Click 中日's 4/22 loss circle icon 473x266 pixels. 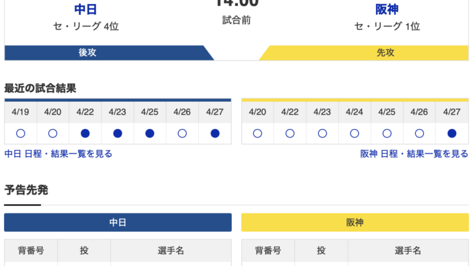click(x=85, y=134)
